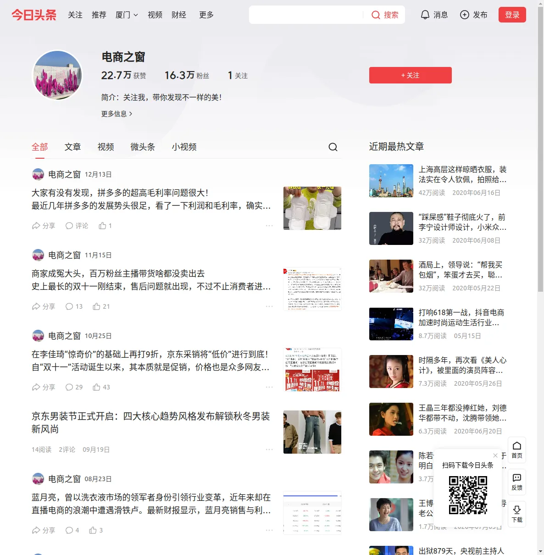Go to the 关注 navigation item

75,15
